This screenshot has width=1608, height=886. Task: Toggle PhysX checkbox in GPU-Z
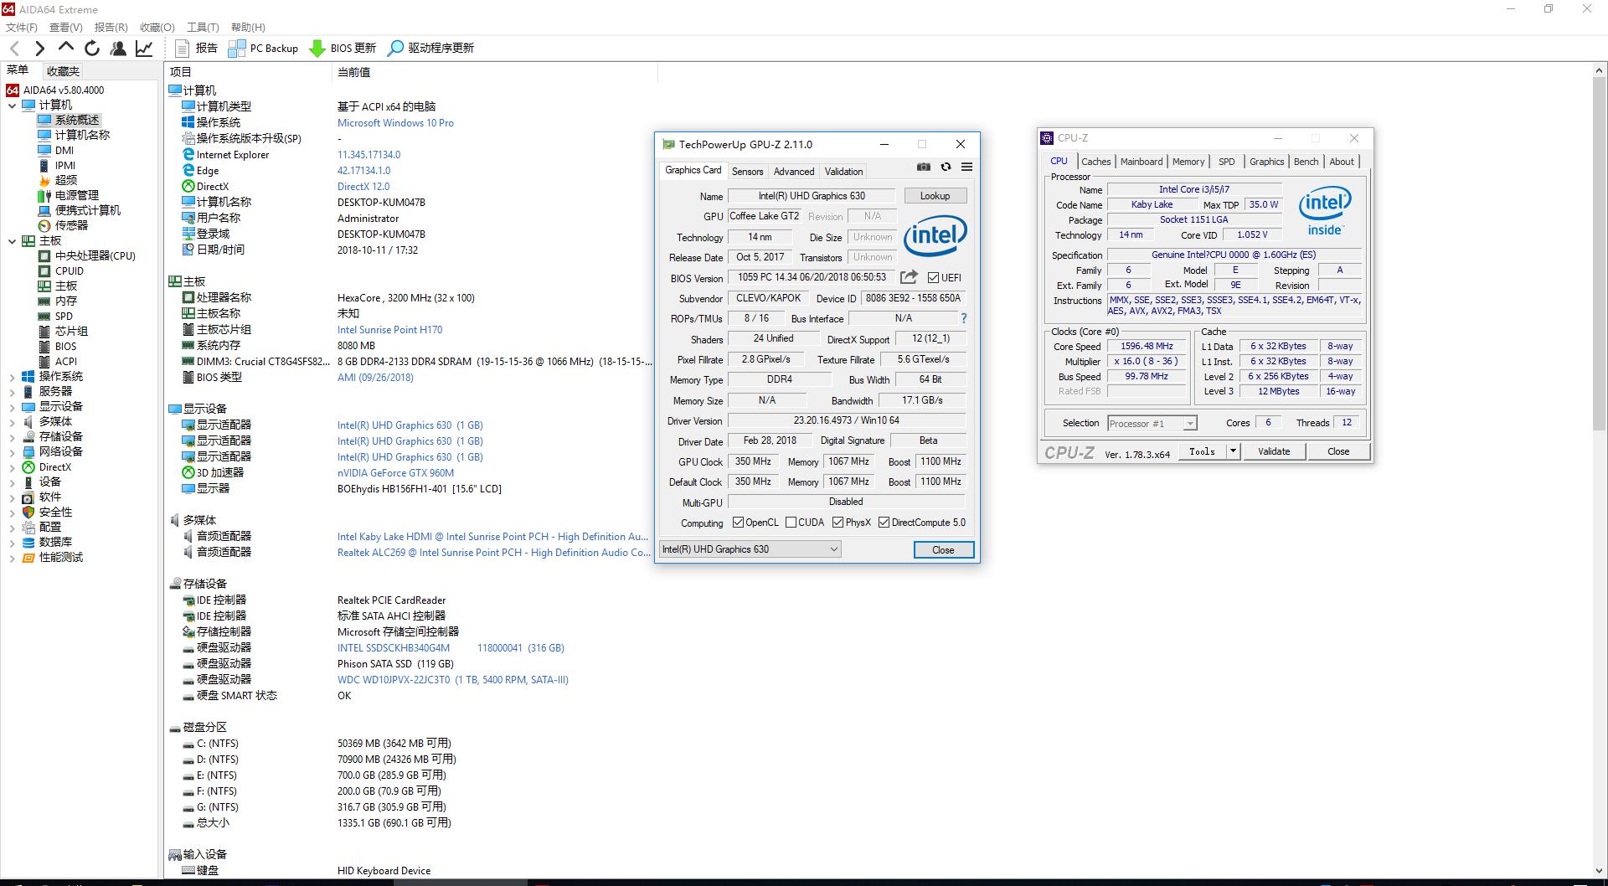click(x=837, y=523)
